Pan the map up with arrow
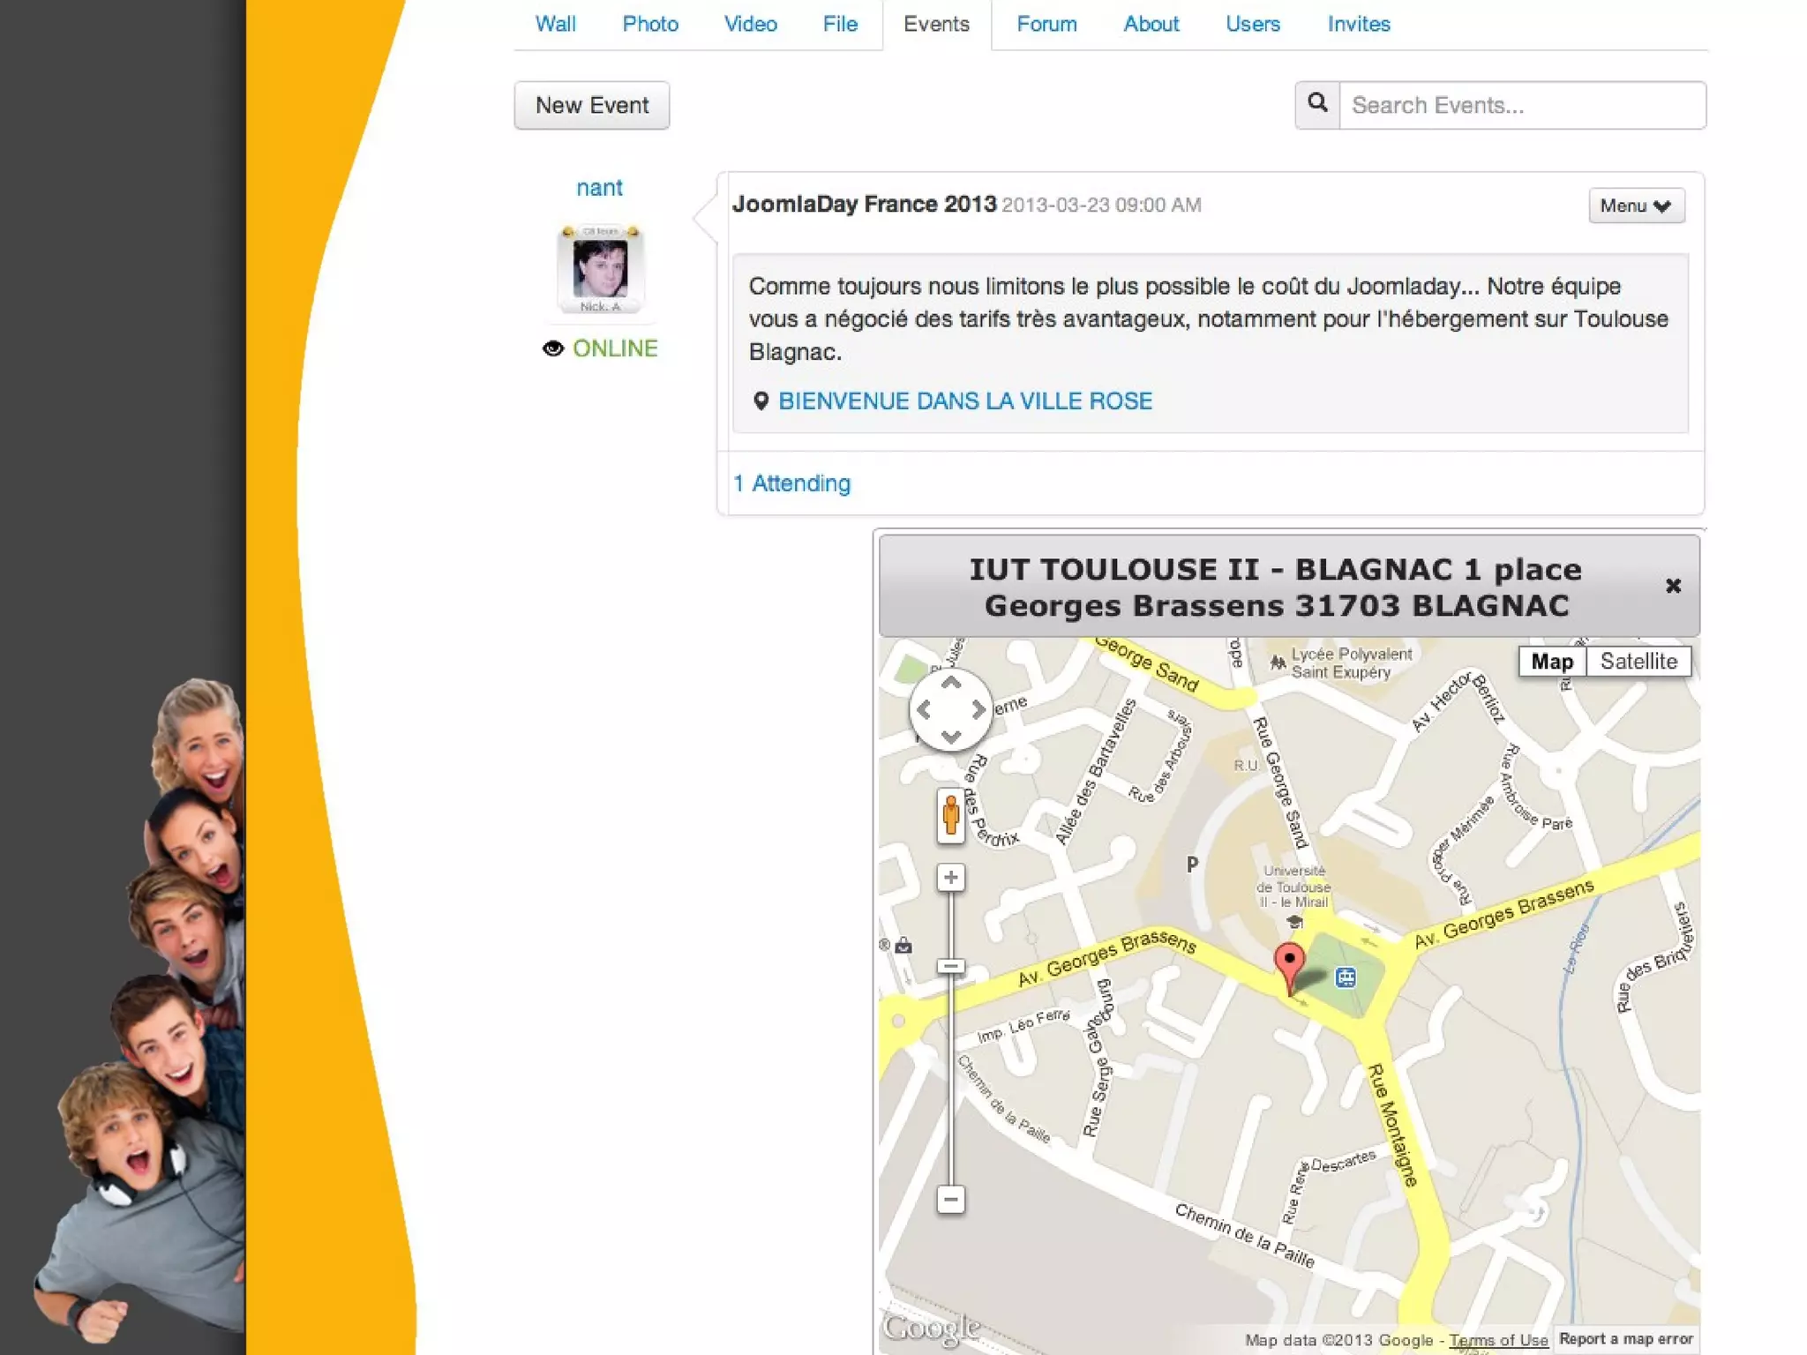Image resolution: width=1807 pixels, height=1355 pixels. 950,684
